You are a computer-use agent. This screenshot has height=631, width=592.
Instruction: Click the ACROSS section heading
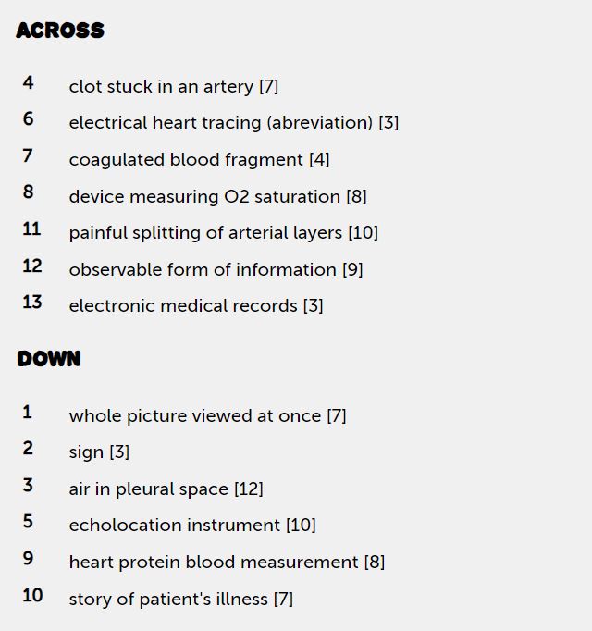coord(60,31)
